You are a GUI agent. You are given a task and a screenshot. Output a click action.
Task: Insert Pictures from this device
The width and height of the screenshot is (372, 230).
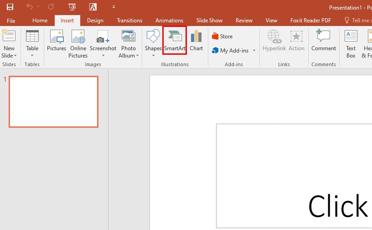(57, 41)
